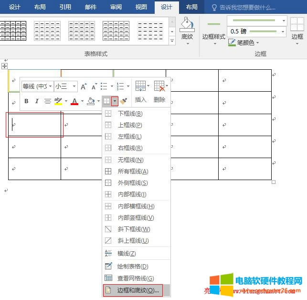Click the shading paint bucket in mini toolbar
The height and width of the screenshot is (300, 307).
point(91,101)
